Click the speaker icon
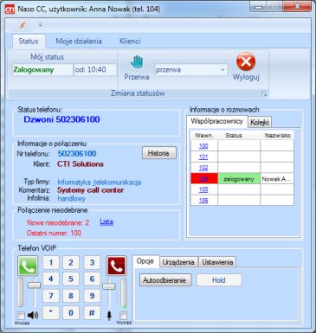The image size is (316, 333). (x=33, y=315)
